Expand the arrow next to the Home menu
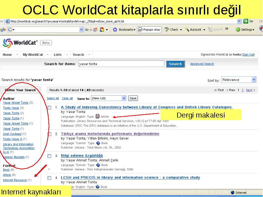This screenshot has width=263, height=197. [17, 55]
